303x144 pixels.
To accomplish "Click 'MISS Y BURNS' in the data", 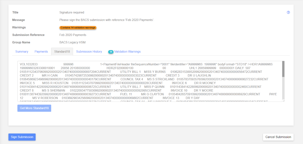I will coord(155,72).
